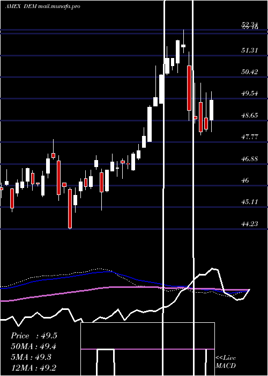Click the 46 price level label

click(x=245, y=180)
